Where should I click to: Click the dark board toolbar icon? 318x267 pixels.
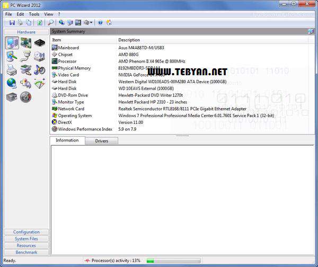tap(78, 22)
